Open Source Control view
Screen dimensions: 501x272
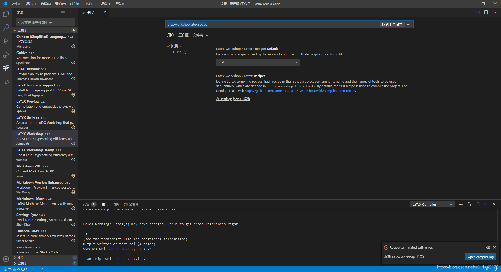point(6,41)
